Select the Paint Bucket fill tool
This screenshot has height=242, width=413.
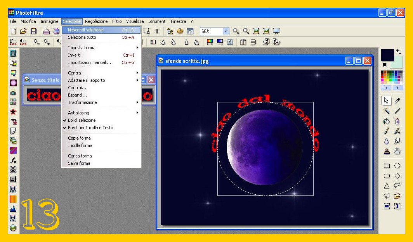[387, 121]
